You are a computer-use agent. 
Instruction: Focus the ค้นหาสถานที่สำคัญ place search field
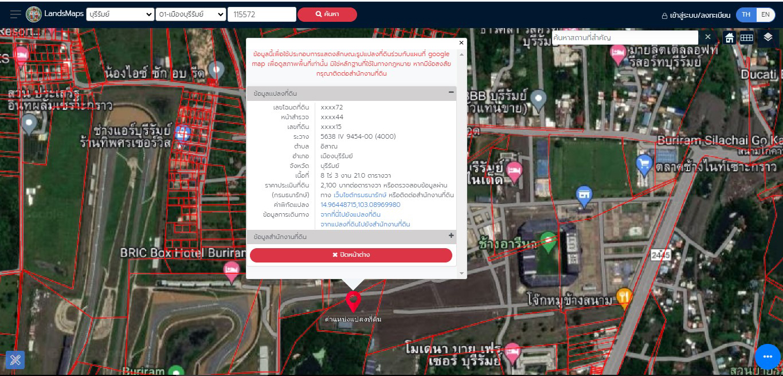tap(624, 37)
